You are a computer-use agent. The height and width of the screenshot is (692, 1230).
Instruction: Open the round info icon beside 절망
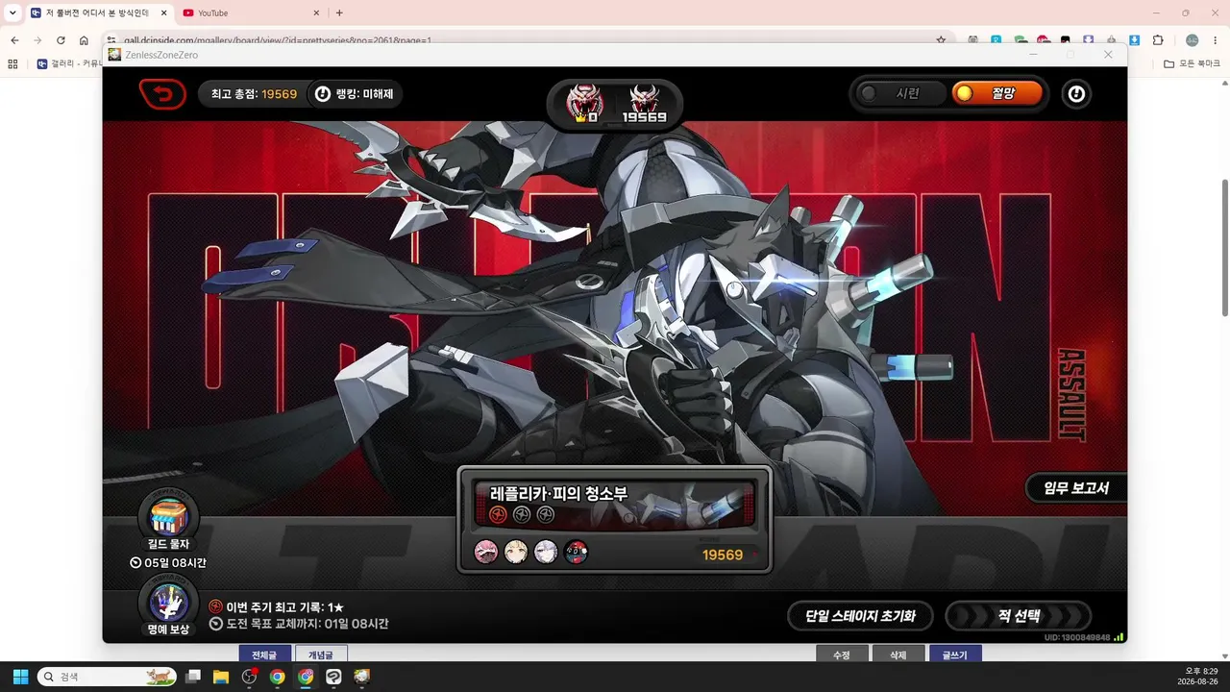pyautogui.click(x=1076, y=94)
